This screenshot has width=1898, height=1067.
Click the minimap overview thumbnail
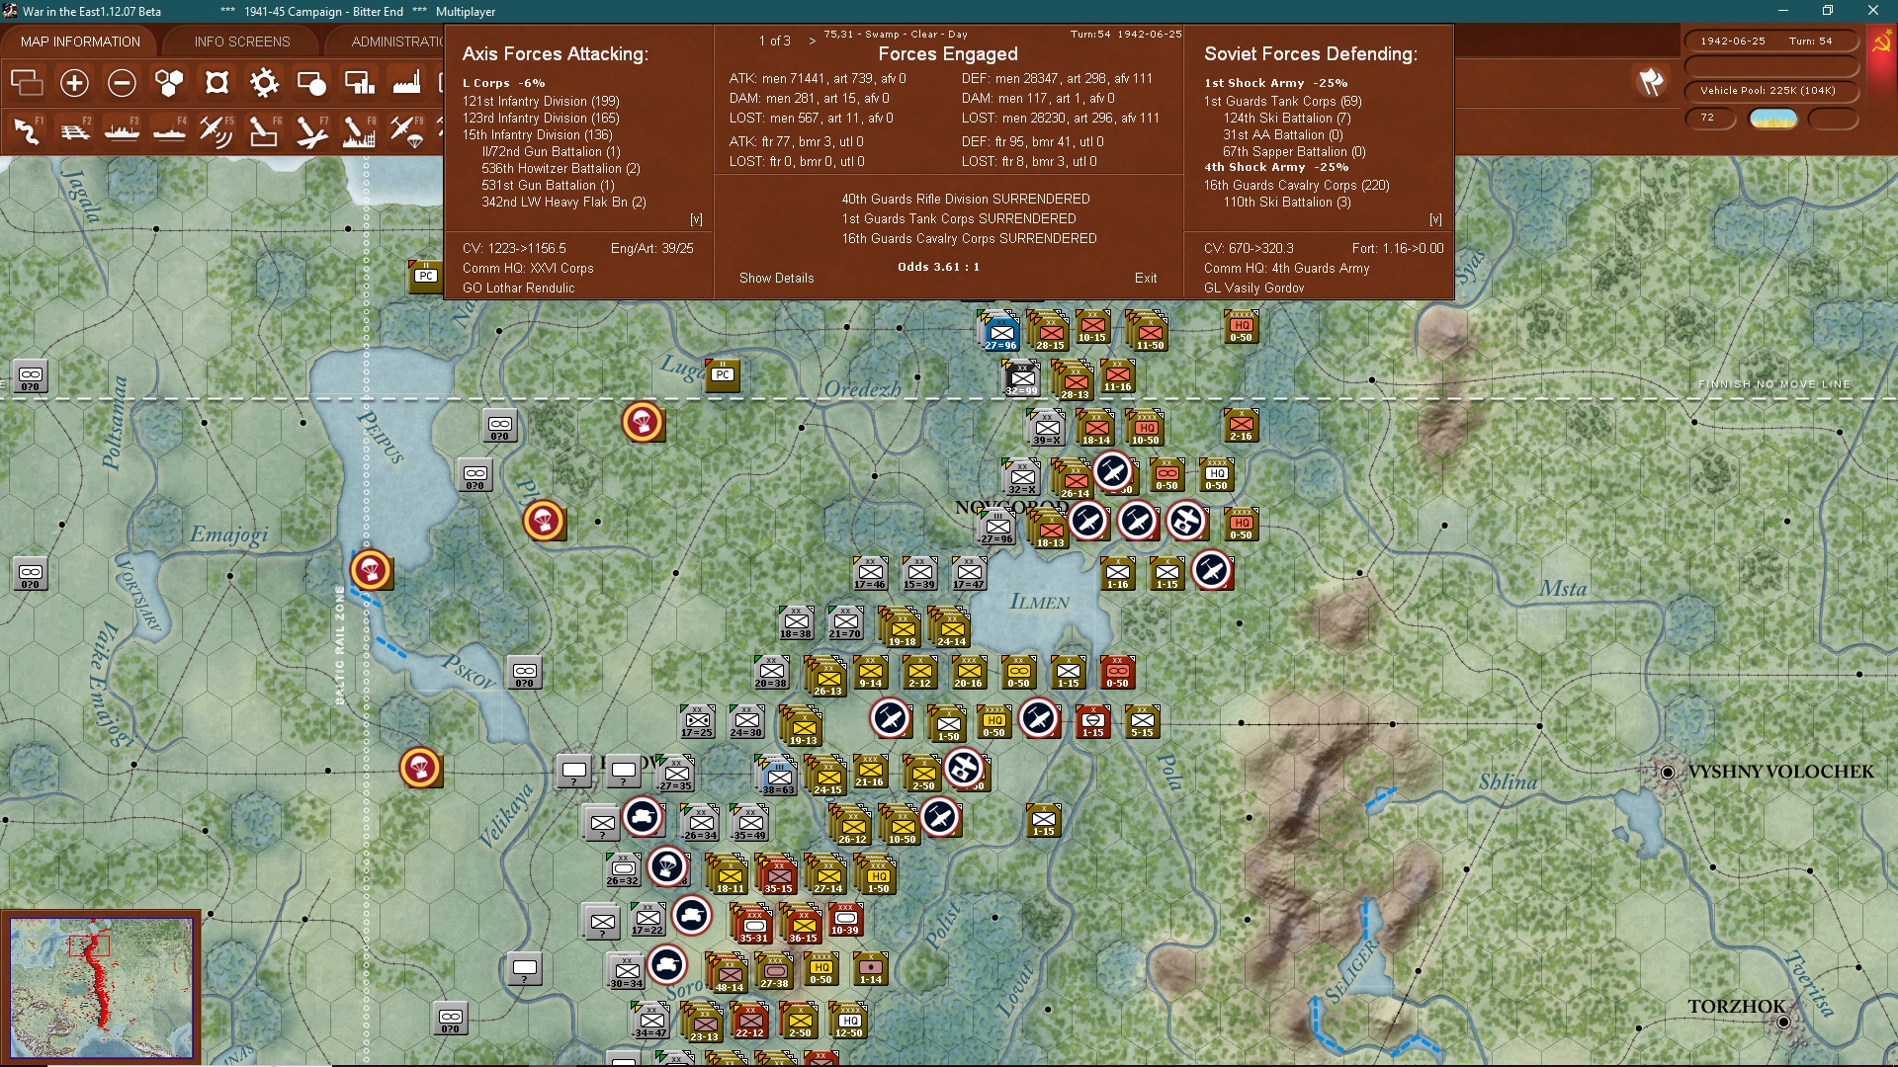tap(101, 987)
